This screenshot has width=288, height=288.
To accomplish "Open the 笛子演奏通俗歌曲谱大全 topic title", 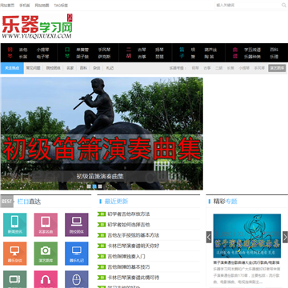I will (x=247, y=262).
